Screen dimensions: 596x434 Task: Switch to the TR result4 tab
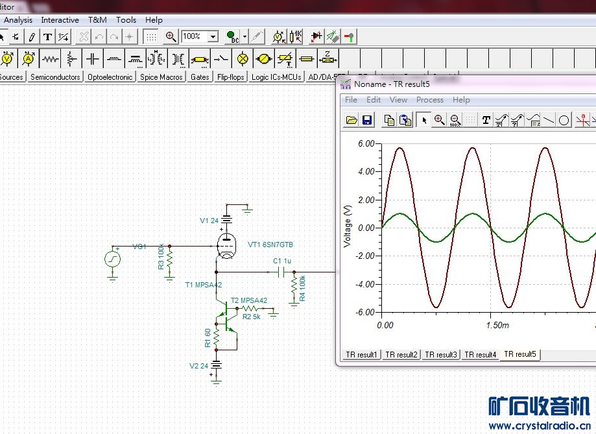coord(481,354)
